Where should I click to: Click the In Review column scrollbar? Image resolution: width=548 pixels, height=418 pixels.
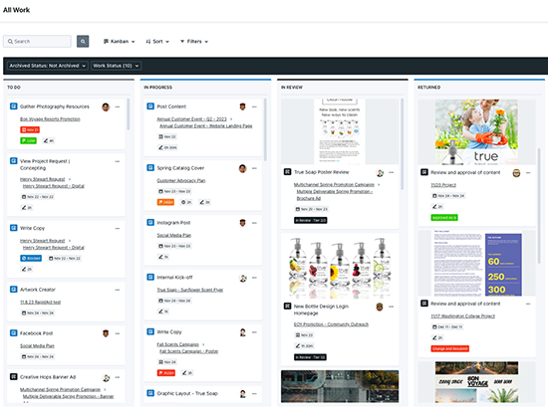pos(402,144)
